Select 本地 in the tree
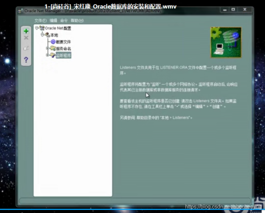 [x=54, y=35]
